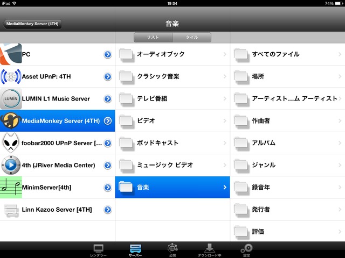Open the テレビ番組 folder icon

[x=126, y=99]
